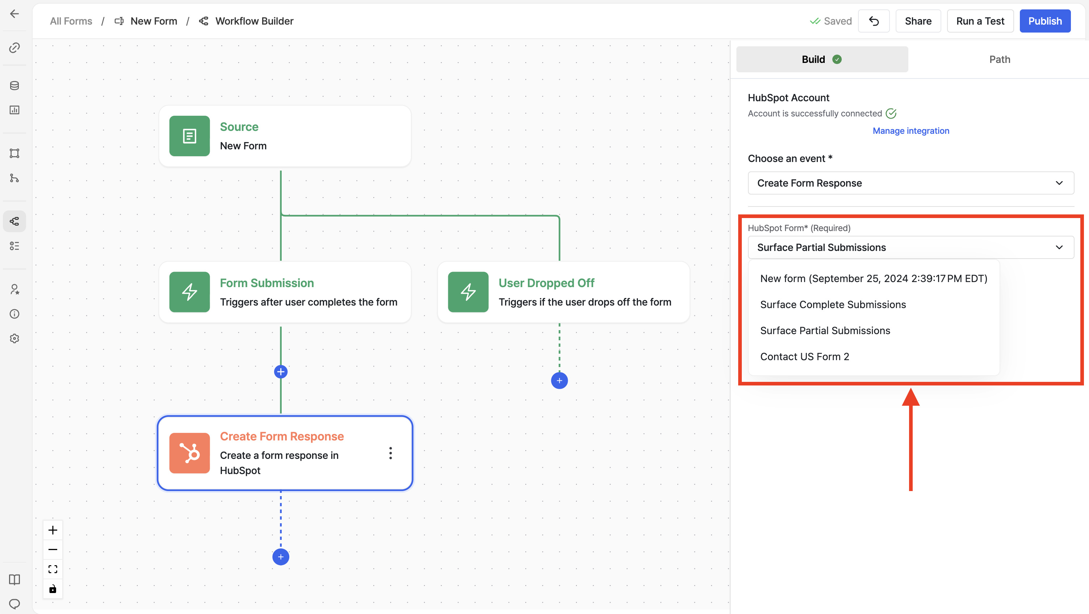Click the zoom in plus control on the canvas
This screenshot has width=1089, height=614.
click(53, 530)
